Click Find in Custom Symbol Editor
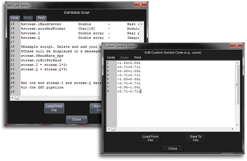This screenshot has height=161, width=247. point(137,58)
